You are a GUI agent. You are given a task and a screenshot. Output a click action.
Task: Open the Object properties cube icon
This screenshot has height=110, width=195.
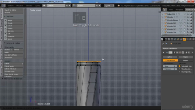[178, 39]
